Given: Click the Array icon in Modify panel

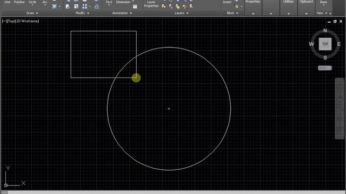Looking at the screenshot, I should [x=84, y=6].
